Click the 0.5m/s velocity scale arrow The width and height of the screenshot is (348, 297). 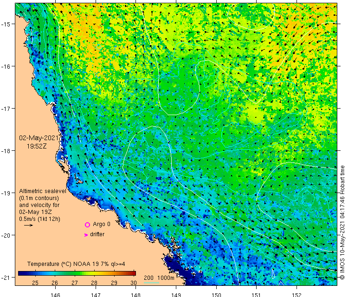coord(28,226)
